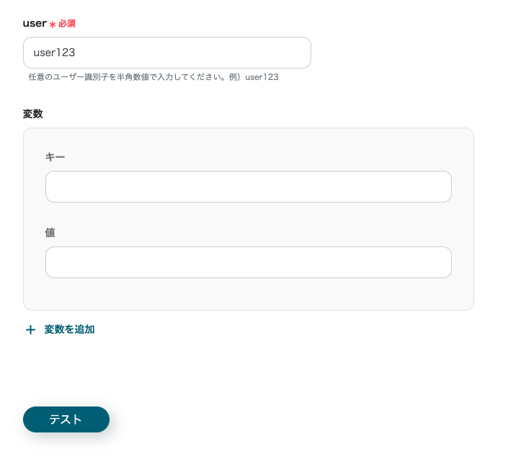
Task: Click empty space below the 値 field
Action: coord(248,294)
